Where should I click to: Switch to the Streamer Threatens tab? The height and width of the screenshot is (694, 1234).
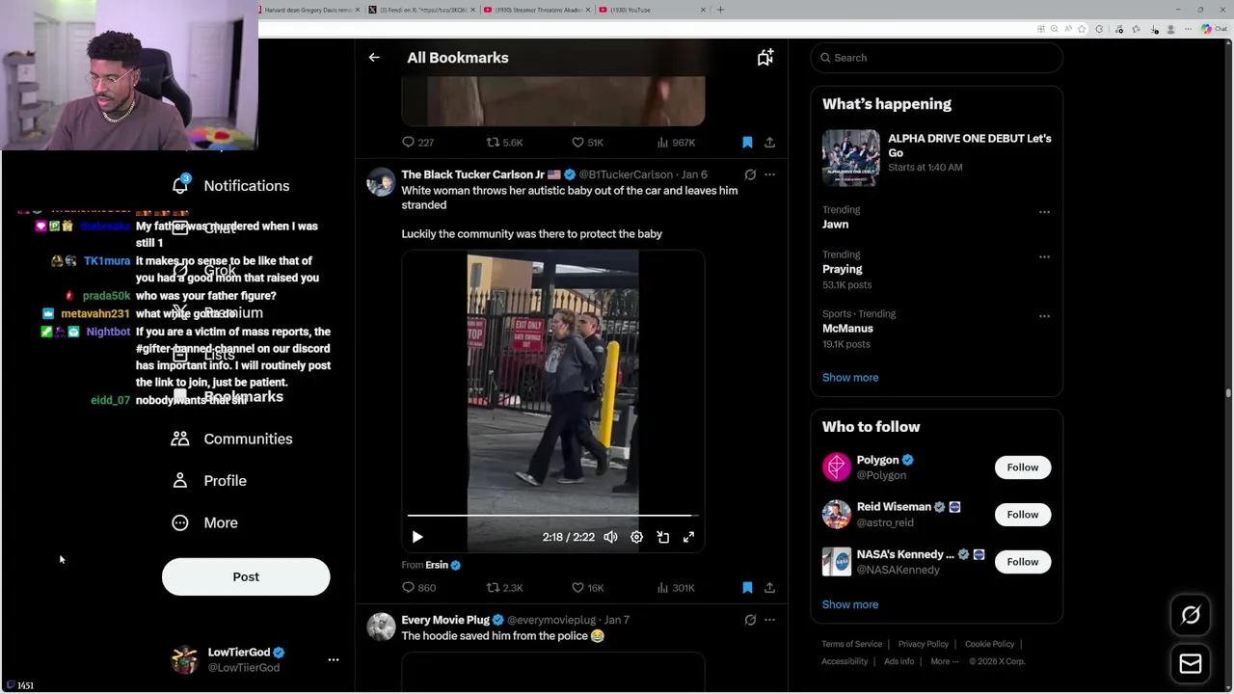point(536,10)
